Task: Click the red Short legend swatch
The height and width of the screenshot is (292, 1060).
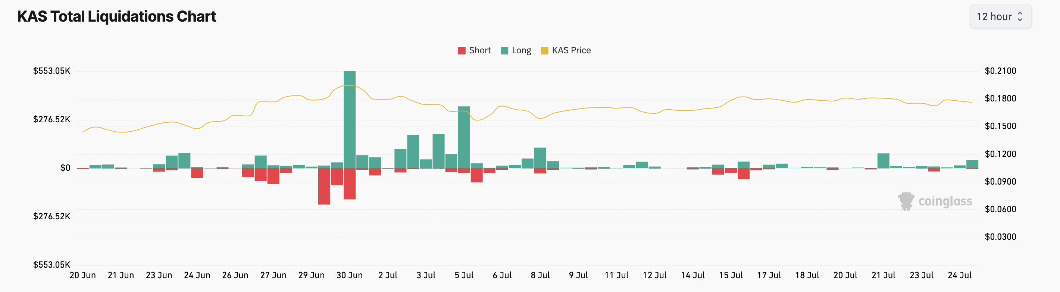Action: tap(462, 51)
